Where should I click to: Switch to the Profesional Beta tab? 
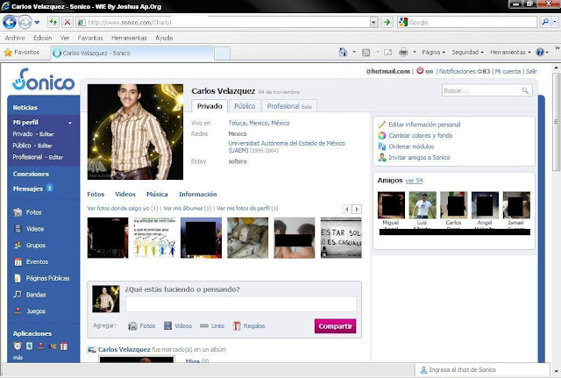[x=289, y=106]
